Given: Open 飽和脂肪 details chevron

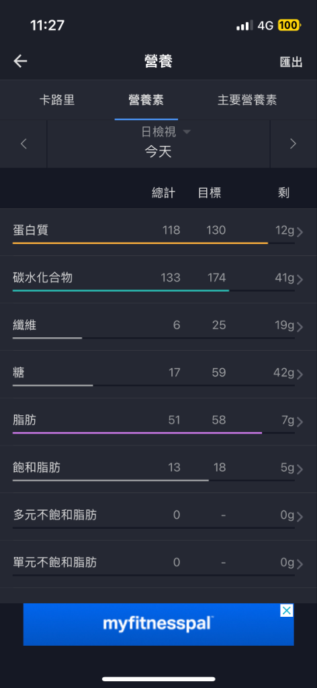Looking at the screenshot, I should [x=300, y=469].
